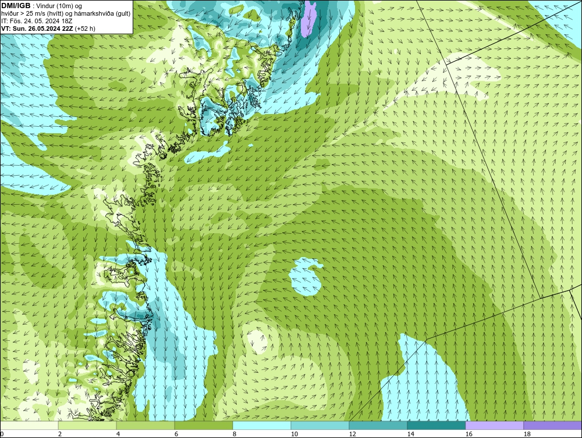The width and height of the screenshot is (582, 438).
Task: Click the legend tick label '8'
Action: pos(234,434)
